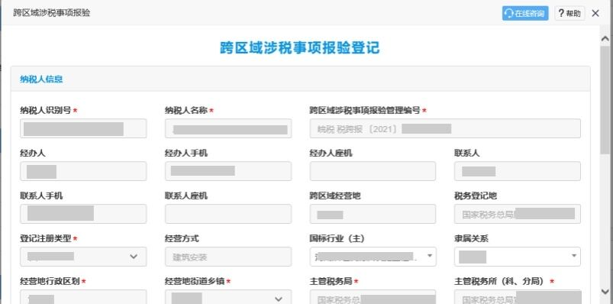Click the 联系人手机 input field

pos(83,214)
